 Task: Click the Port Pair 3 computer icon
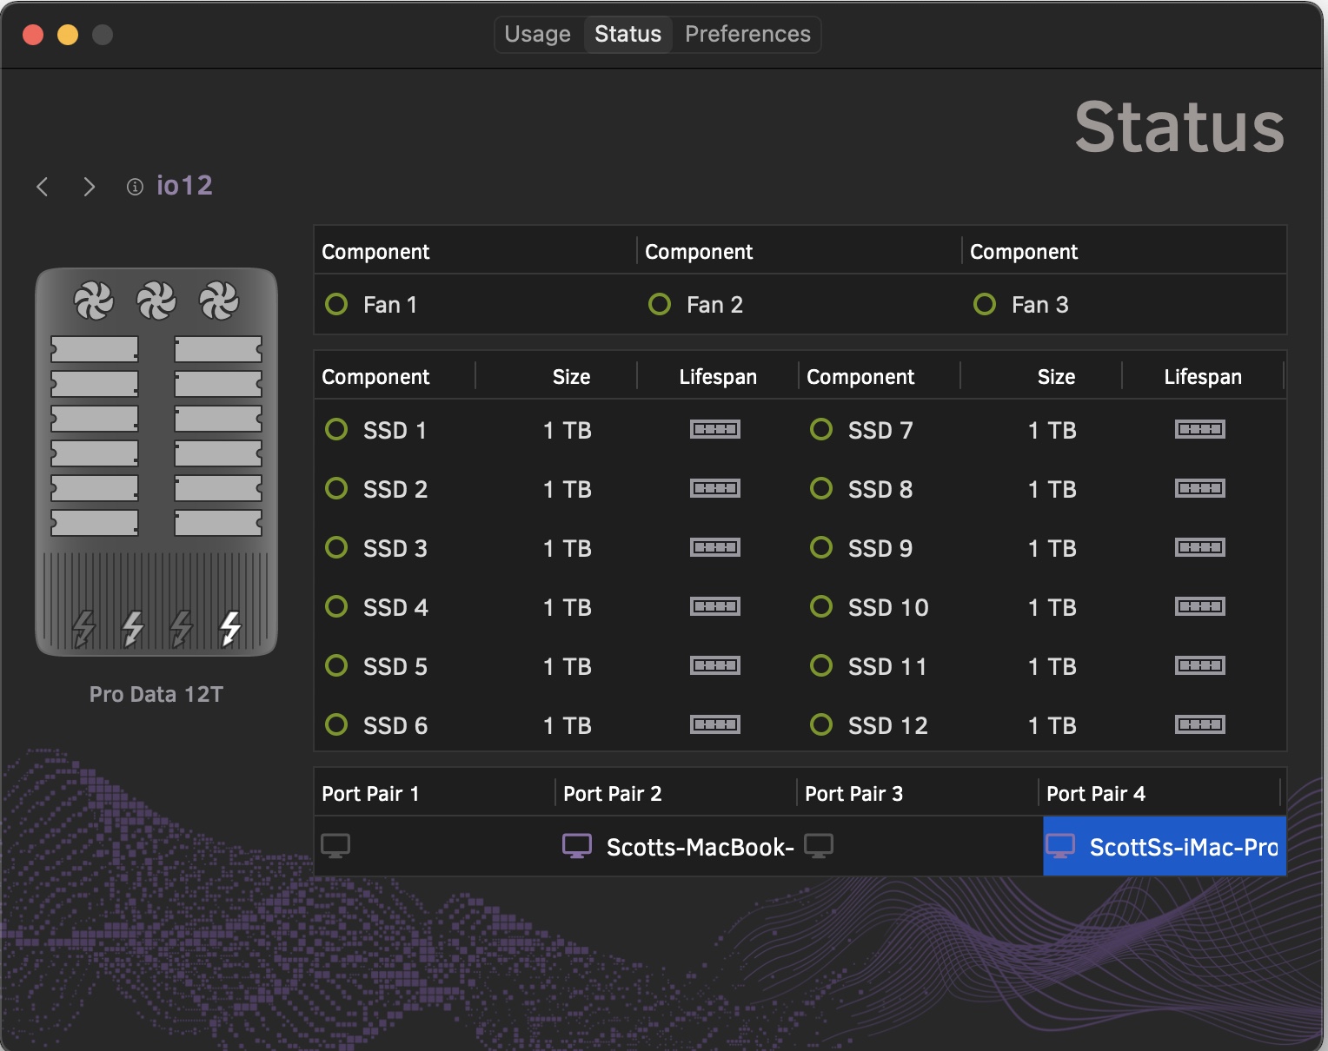(x=819, y=846)
